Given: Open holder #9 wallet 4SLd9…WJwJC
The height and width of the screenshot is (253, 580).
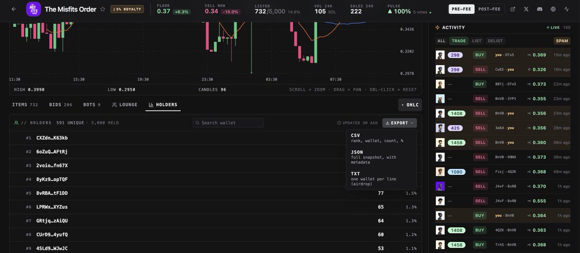Looking at the screenshot, I should pyautogui.click(x=52, y=249).
